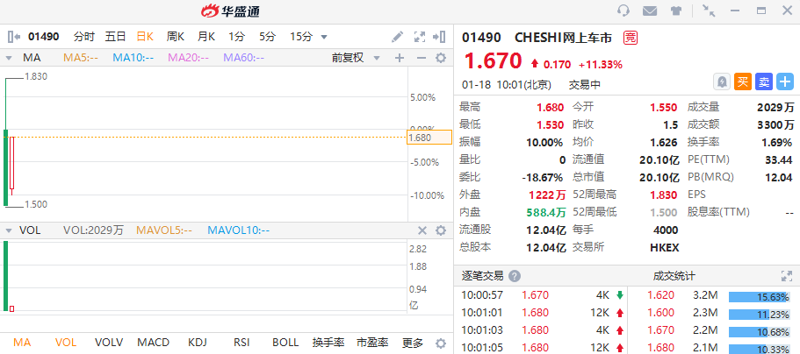Image resolution: width=800 pixels, height=354 pixels.
Task: Select 周K chart tab
Action: click(176, 37)
